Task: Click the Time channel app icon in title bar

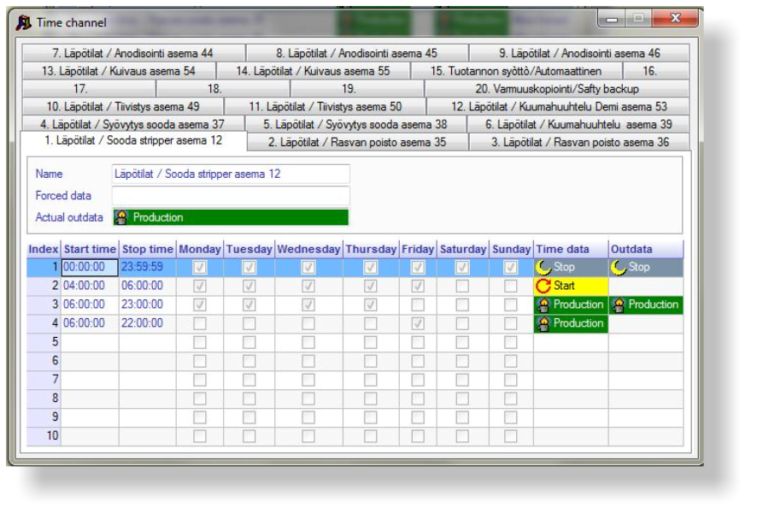Action: click(x=23, y=23)
